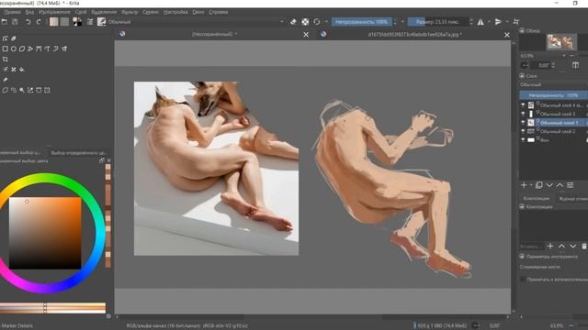Select the polygon shape tool
This screenshot has width=588, height=330.
pos(22,49)
